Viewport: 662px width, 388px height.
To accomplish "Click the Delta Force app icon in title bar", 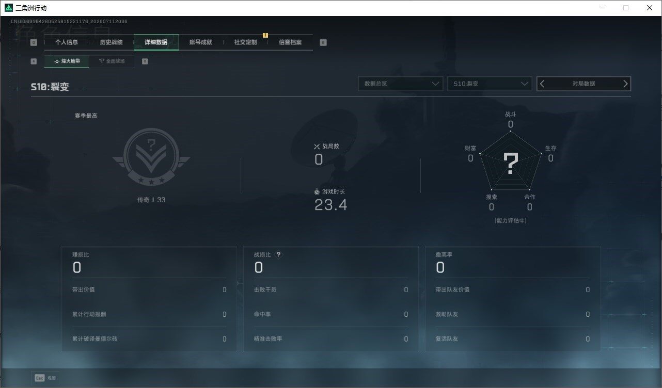I will point(9,8).
